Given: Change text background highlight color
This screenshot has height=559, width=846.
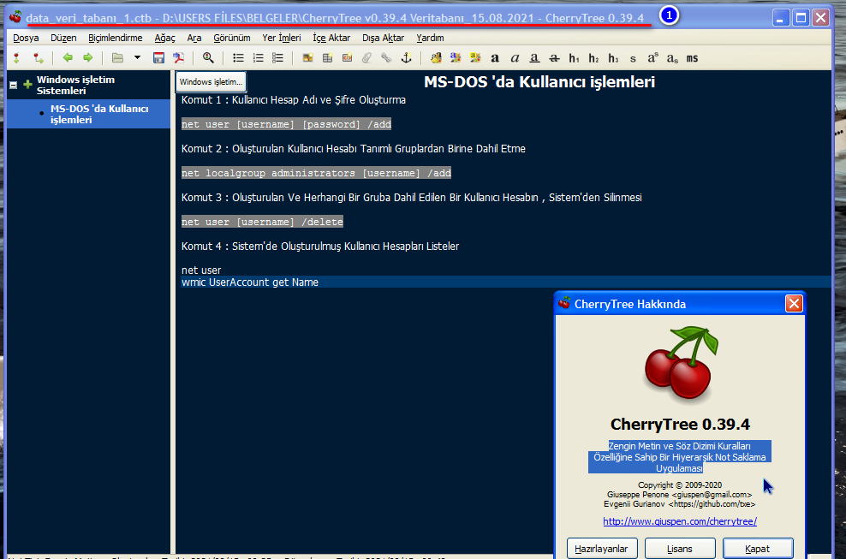Looking at the screenshot, I should 475,57.
